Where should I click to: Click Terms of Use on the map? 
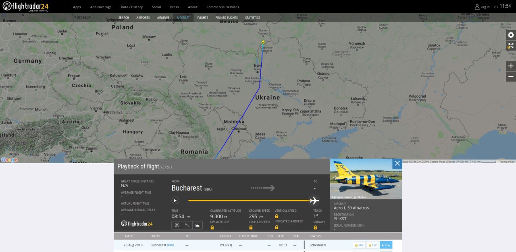pyautogui.click(x=507, y=162)
